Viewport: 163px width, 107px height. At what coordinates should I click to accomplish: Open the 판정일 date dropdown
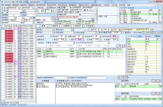tap(54, 30)
